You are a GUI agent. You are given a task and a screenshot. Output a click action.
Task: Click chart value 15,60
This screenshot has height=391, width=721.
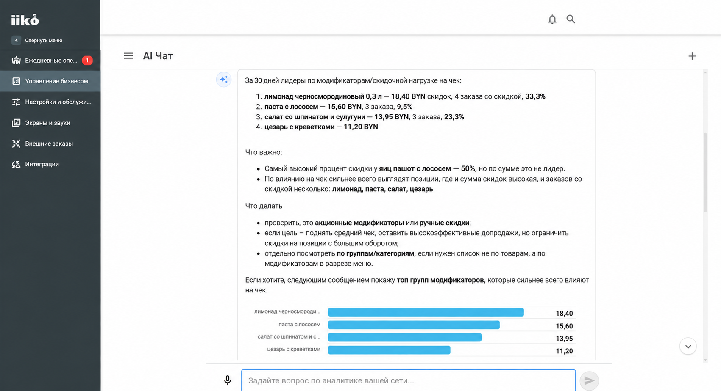(x=564, y=326)
